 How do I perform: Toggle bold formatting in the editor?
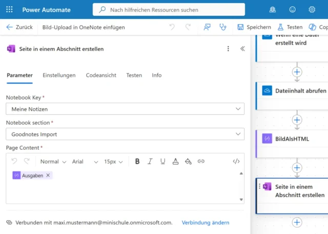(x=137, y=161)
